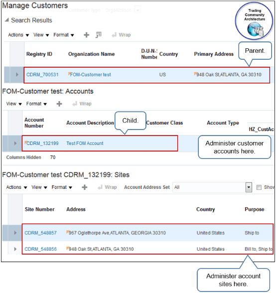
Task: Expand the CDRM_548857 site row
Action: pyautogui.click(x=15, y=233)
